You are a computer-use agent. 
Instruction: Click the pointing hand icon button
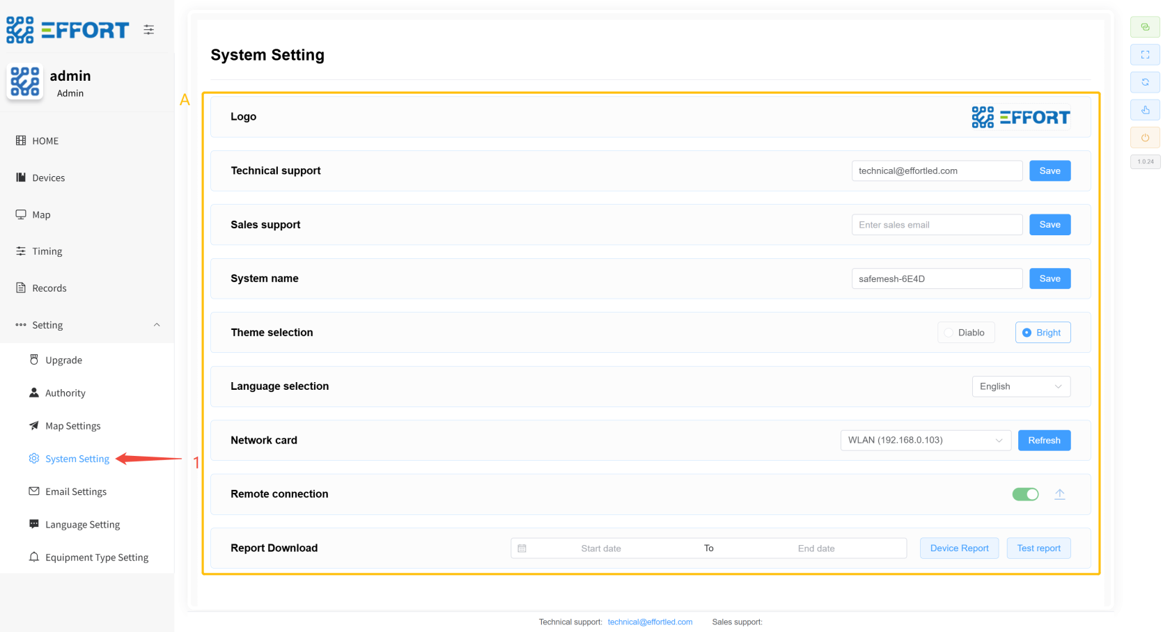[1145, 110]
